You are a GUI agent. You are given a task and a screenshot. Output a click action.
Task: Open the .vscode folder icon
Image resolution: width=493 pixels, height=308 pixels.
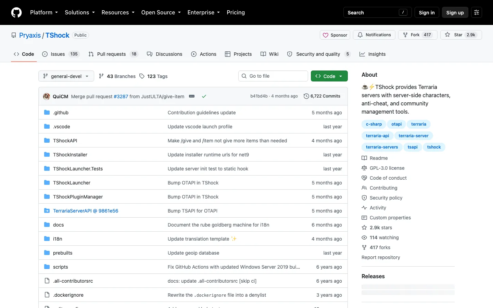click(x=47, y=127)
